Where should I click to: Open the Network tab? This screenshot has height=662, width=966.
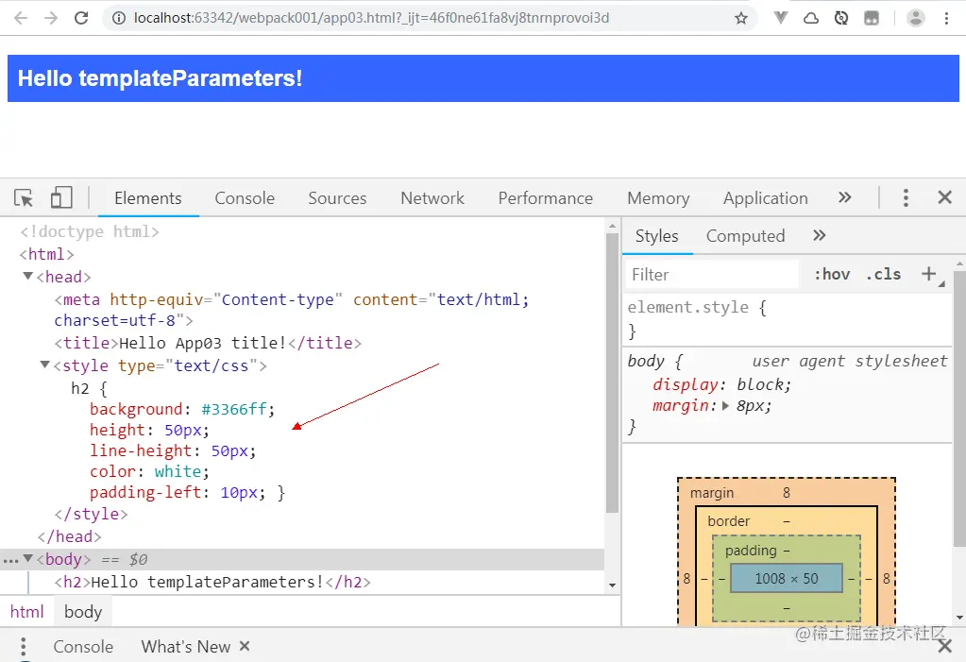click(432, 198)
